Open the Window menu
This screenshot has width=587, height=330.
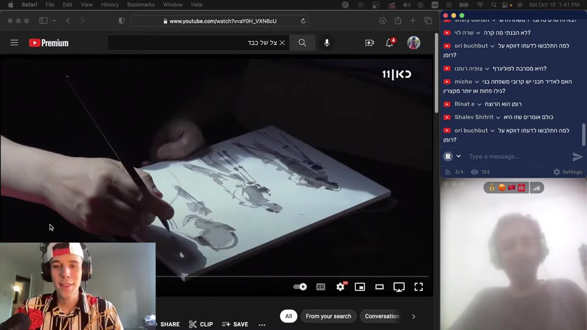tap(173, 5)
